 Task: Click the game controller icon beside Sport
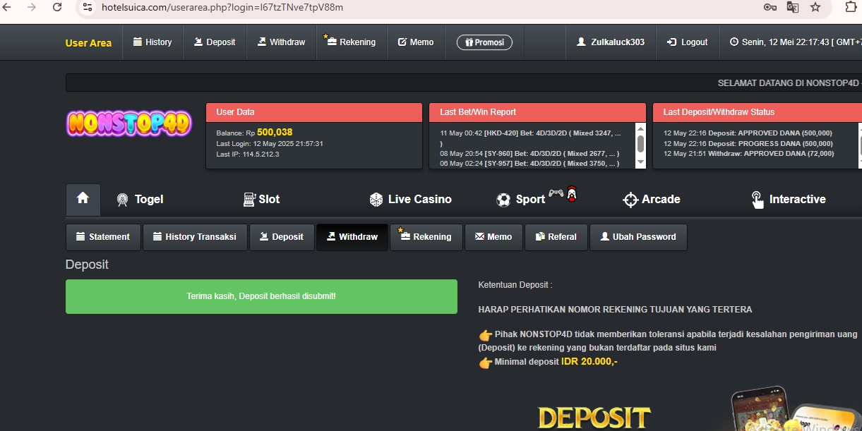click(556, 193)
